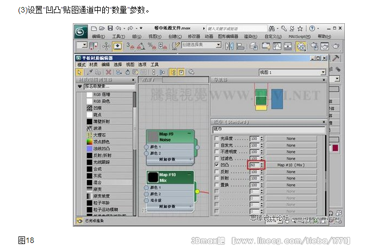This screenshot has width=366, height=250.
Task: Select the move tool in the main toolbar
Action: 106,46
